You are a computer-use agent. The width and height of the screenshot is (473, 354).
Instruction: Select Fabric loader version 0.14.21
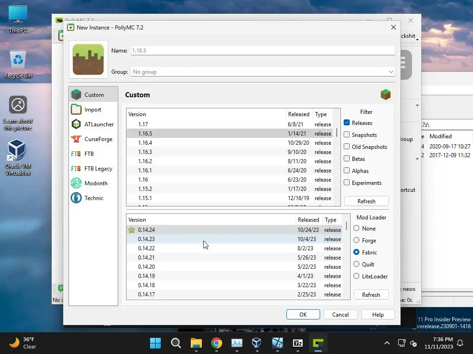click(x=234, y=257)
